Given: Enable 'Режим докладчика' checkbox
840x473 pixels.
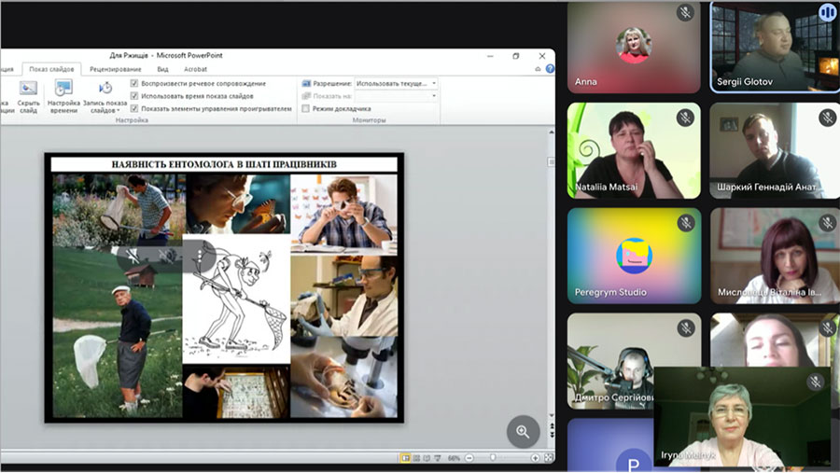Looking at the screenshot, I should [306, 108].
